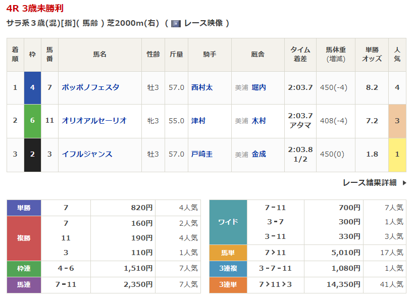Click the 110円 place payout
The image size is (413, 298).
142,253
